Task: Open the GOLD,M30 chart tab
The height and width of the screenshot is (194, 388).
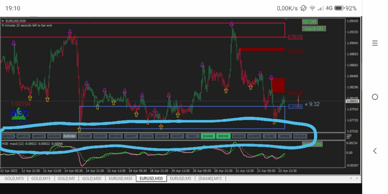Action: [x=92, y=178]
